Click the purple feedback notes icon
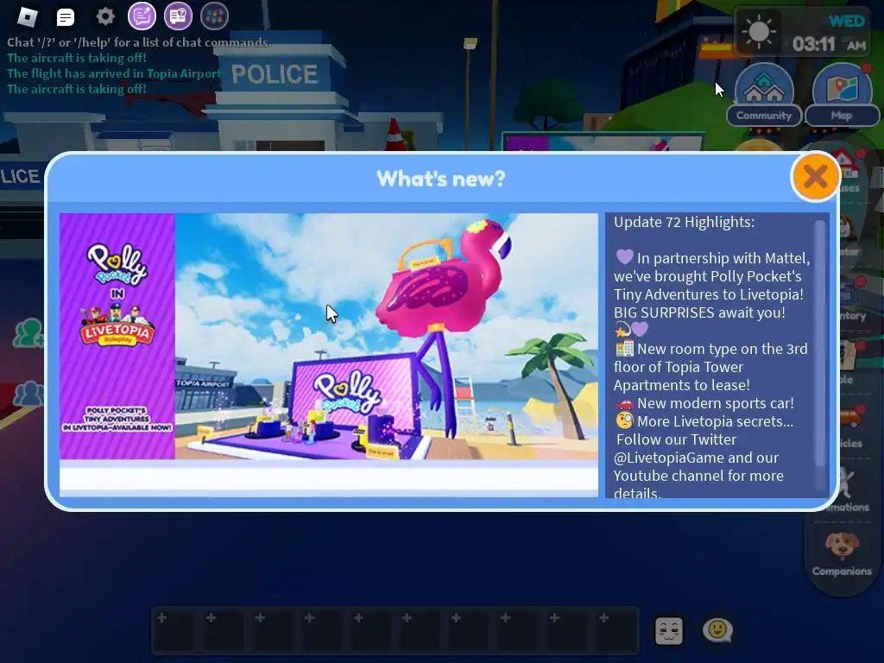 pos(142,16)
